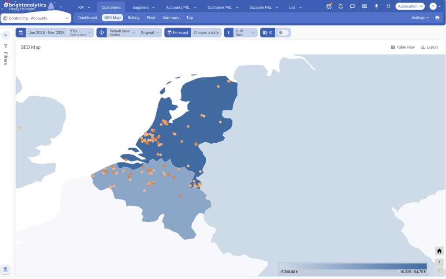This screenshot has width=446, height=279.
Task: Click the database status icon
Action: click(329, 7)
